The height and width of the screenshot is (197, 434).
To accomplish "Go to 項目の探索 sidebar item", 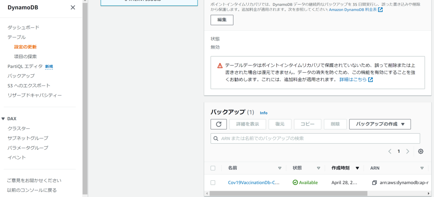I will (25, 57).
